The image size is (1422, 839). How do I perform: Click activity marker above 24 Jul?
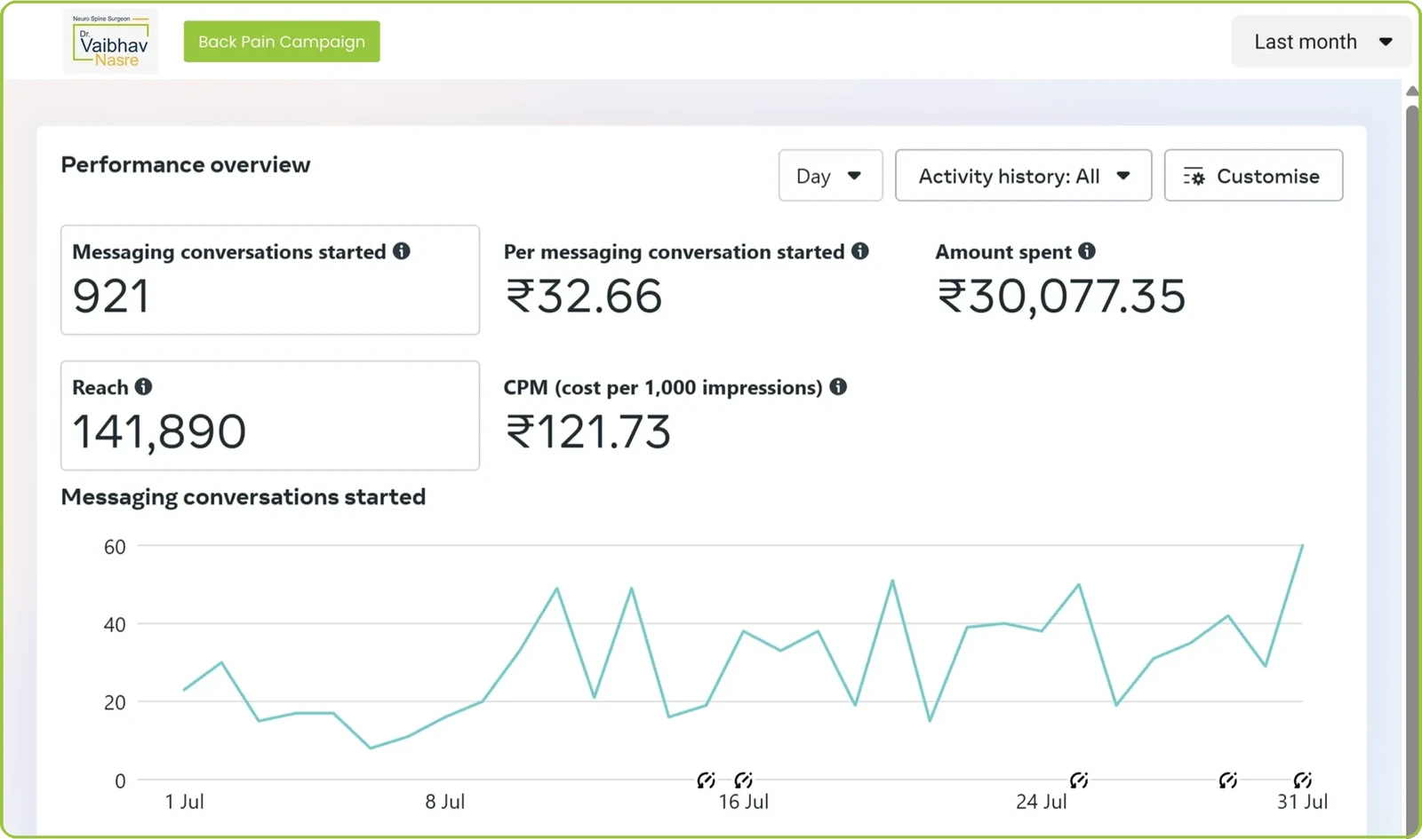[x=1079, y=780]
